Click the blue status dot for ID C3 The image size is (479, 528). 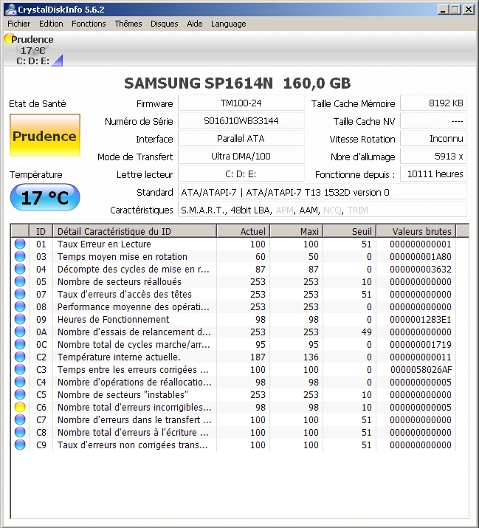(x=20, y=370)
